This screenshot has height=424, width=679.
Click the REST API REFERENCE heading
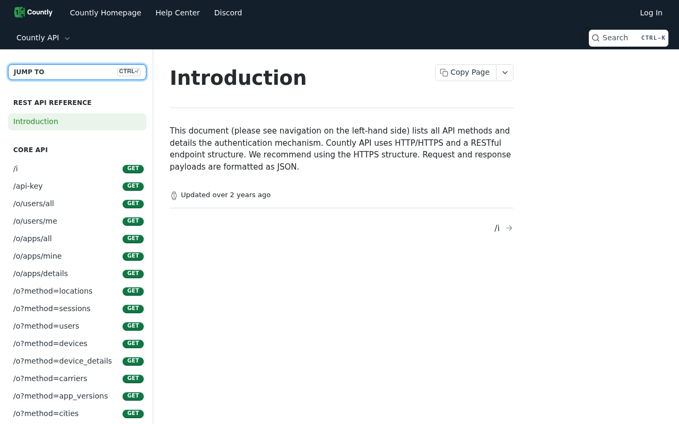pos(53,103)
